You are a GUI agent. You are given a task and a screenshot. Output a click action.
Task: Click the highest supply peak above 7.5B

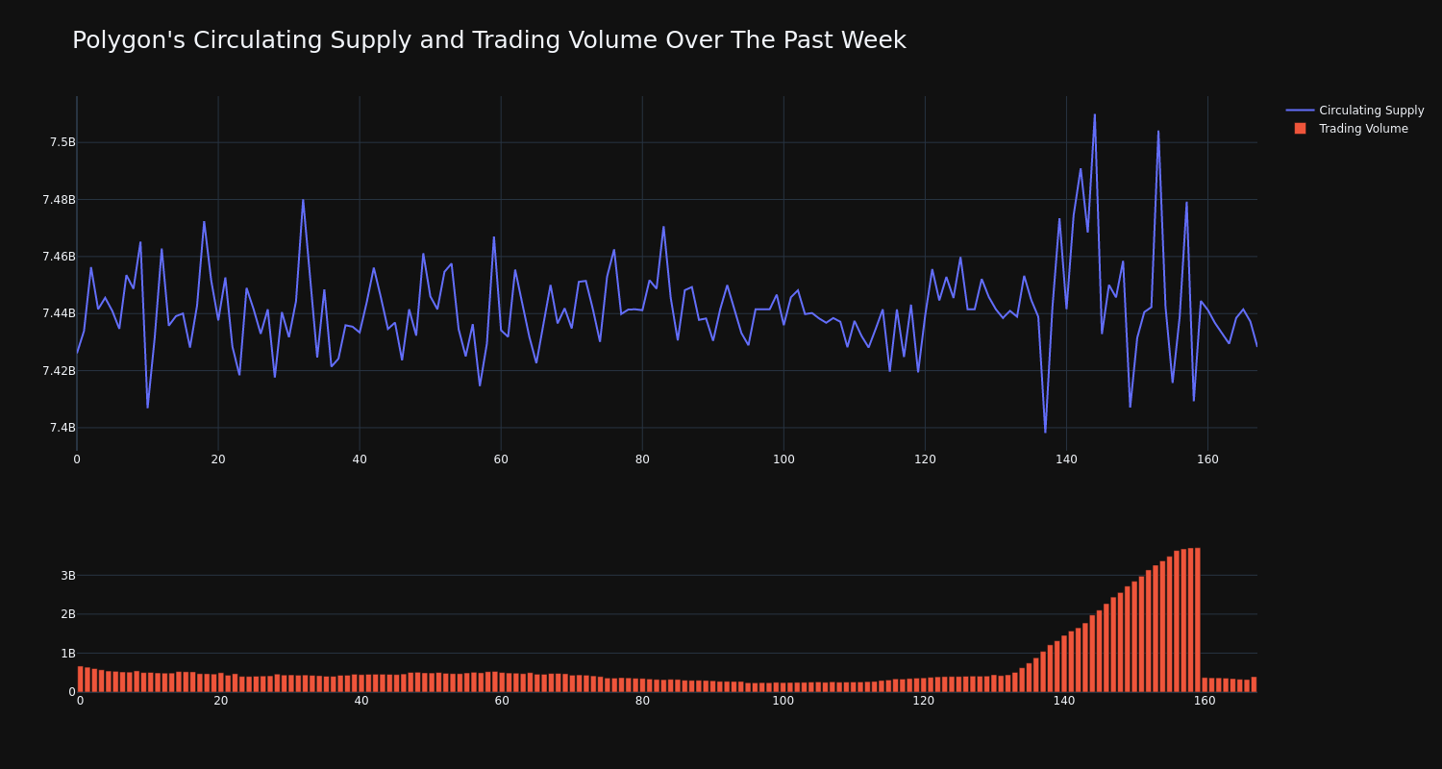point(1094,115)
